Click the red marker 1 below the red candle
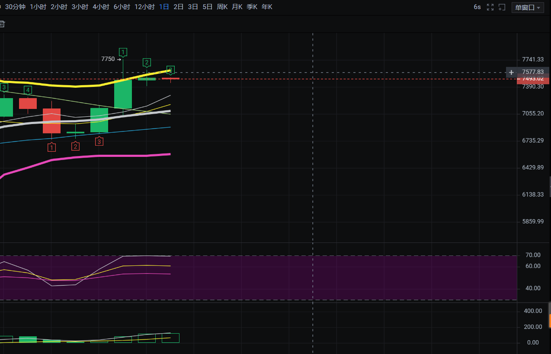Screen dimensions: 551x354 52,147
